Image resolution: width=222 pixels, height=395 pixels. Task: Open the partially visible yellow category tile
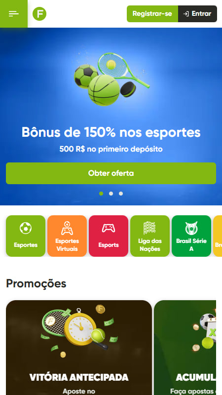(x=218, y=236)
